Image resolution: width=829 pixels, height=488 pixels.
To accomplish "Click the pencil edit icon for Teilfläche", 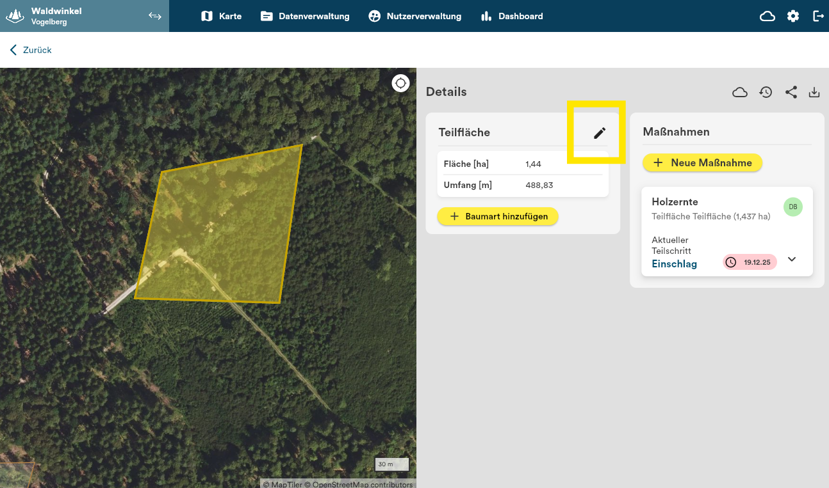I will 599,133.
